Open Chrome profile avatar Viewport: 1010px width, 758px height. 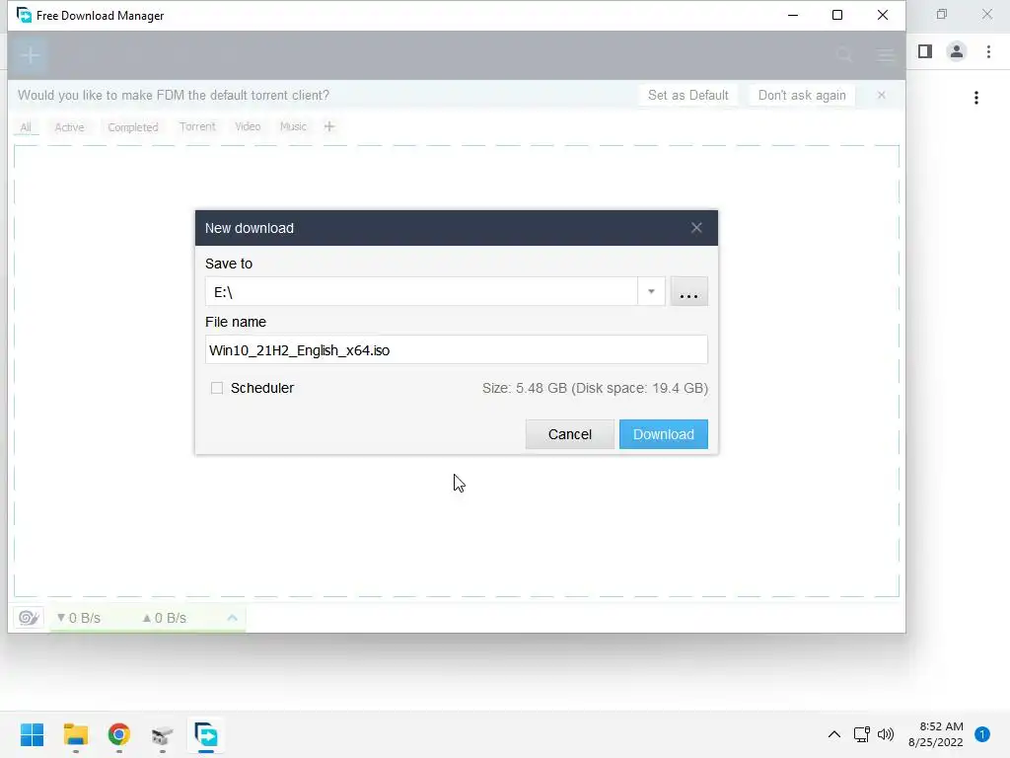point(957,51)
